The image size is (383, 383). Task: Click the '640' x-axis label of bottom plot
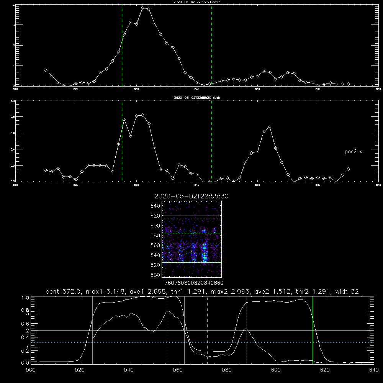point(374,370)
